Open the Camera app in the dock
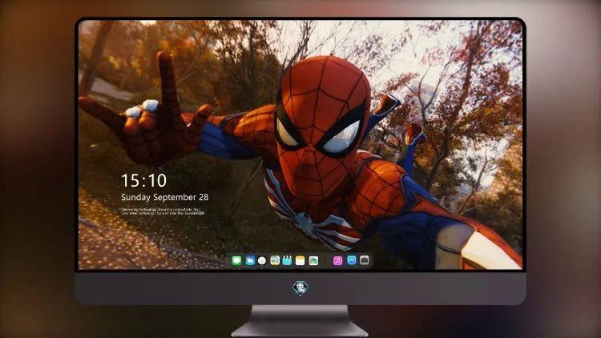The height and width of the screenshot is (338, 601). click(x=365, y=260)
